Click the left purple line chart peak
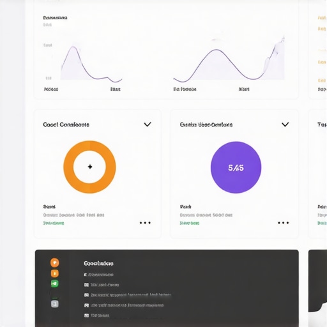Viewport: 327px width, 327px height. (x=73, y=47)
